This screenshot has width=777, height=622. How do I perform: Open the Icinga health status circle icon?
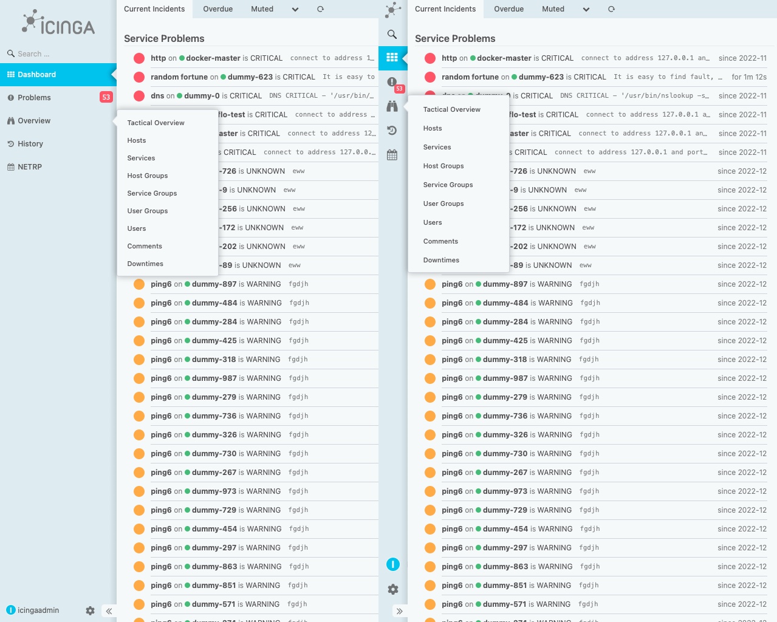(x=392, y=564)
